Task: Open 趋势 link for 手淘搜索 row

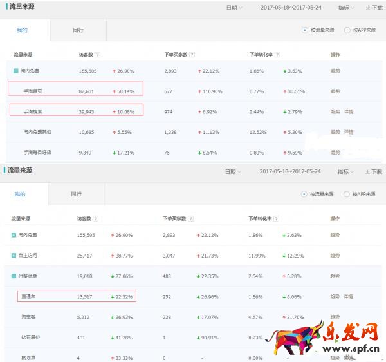Action: coord(335,111)
